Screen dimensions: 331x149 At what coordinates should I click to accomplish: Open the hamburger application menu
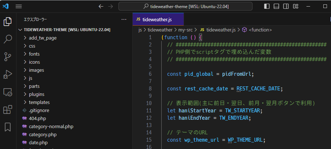tap(19, 6)
